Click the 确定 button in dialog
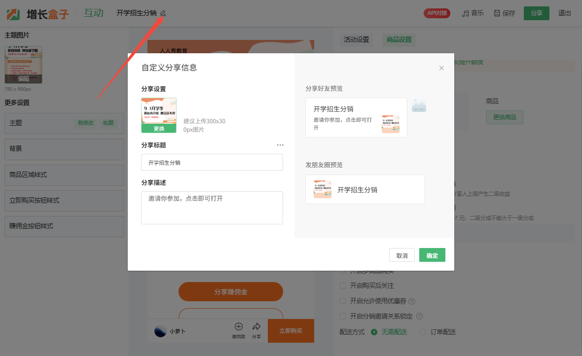This screenshot has width=582, height=356. tap(432, 255)
